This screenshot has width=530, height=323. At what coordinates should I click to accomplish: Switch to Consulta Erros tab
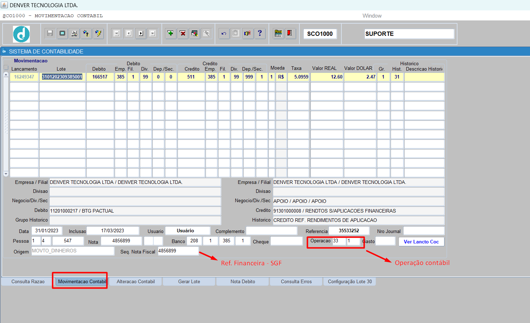pyautogui.click(x=296, y=281)
